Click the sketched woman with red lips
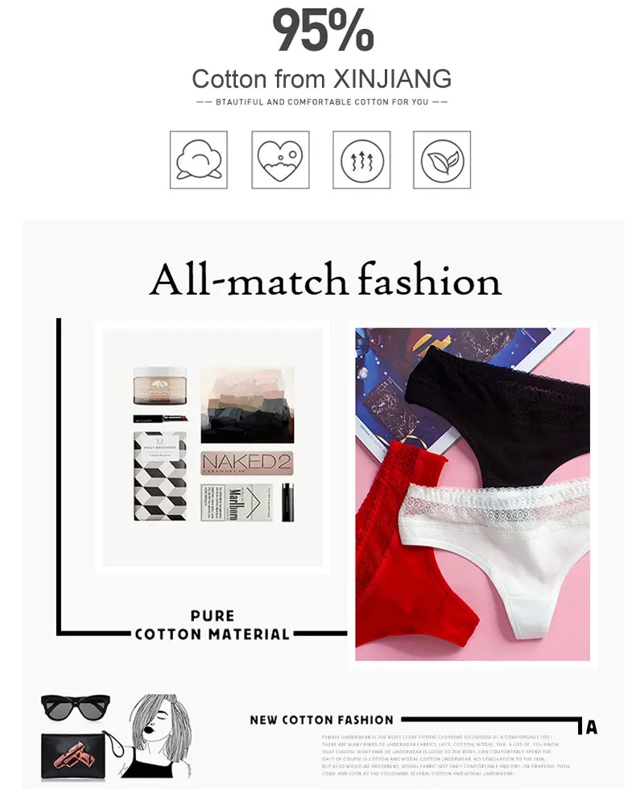The image size is (644, 789). coord(157,736)
